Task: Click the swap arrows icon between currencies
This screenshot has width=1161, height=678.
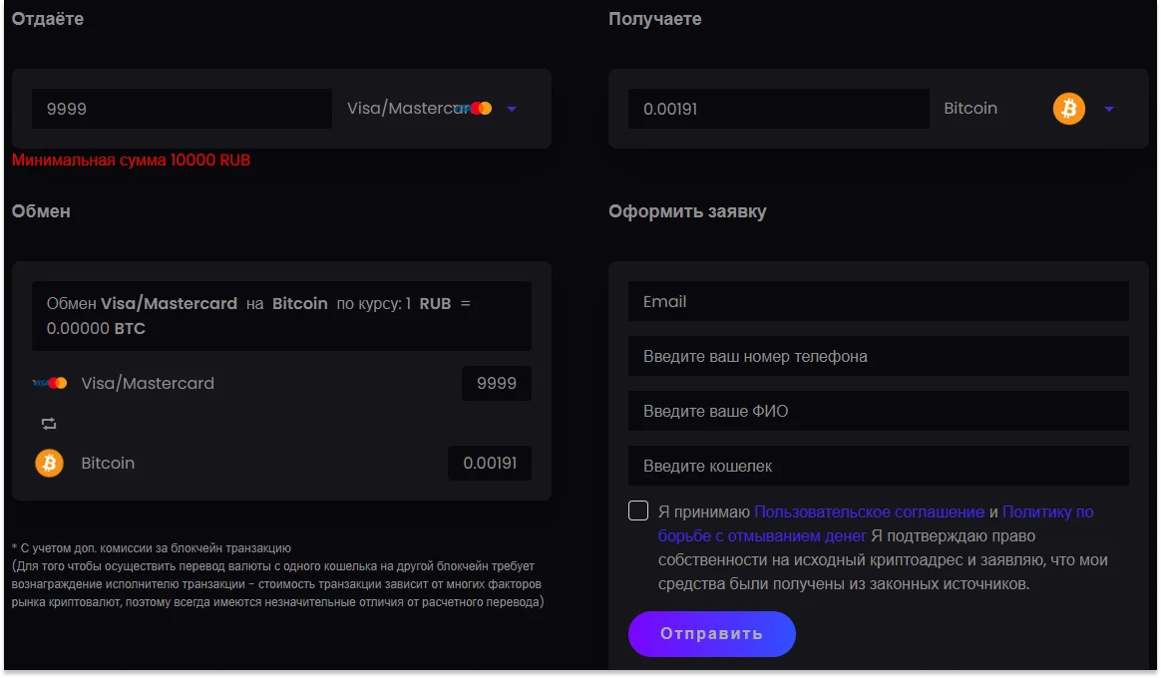Action: coord(49,424)
